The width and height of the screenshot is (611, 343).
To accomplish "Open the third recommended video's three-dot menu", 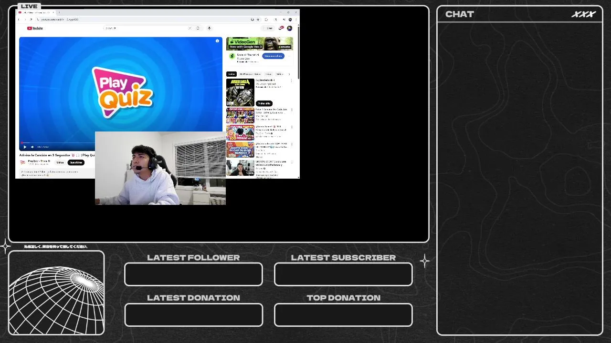I will (292, 127).
